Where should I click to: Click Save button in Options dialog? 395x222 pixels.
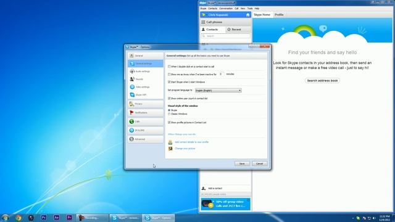[242, 164]
